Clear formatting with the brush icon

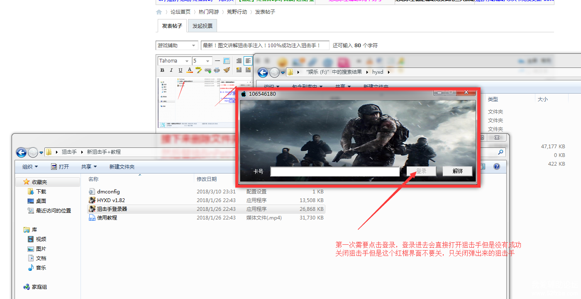click(x=227, y=70)
